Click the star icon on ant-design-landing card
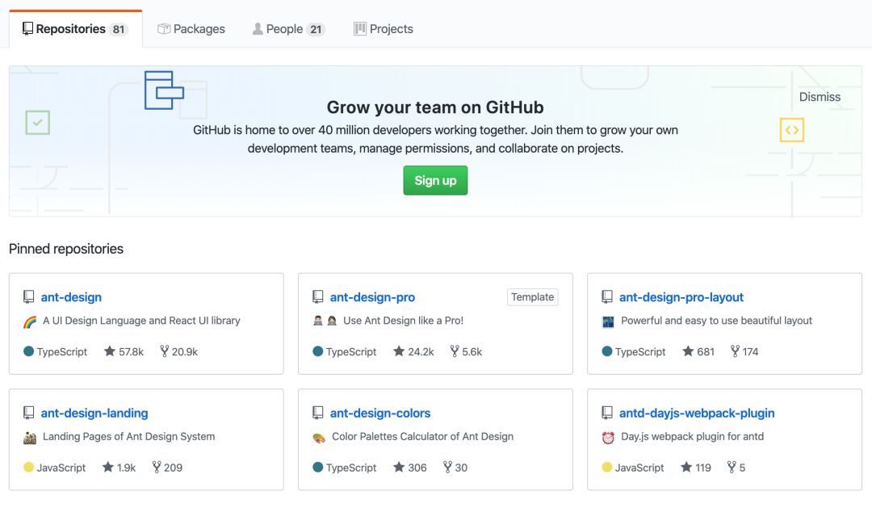 coord(108,467)
